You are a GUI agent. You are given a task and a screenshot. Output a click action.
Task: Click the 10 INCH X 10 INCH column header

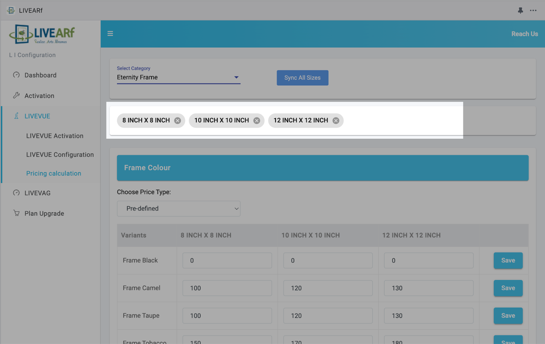[x=311, y=235]
